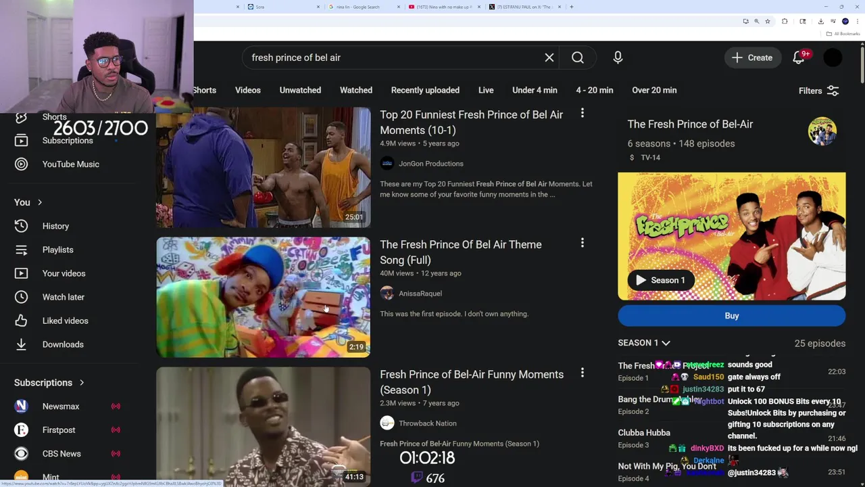Start voice search with the microphone icon
The width and height of the screenshot is (865, 487).
point(618,57)
